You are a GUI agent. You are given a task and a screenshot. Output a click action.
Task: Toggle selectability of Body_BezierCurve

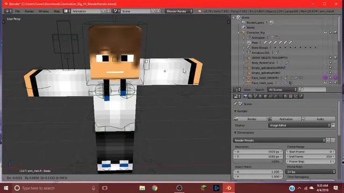(x=331, y=63)
